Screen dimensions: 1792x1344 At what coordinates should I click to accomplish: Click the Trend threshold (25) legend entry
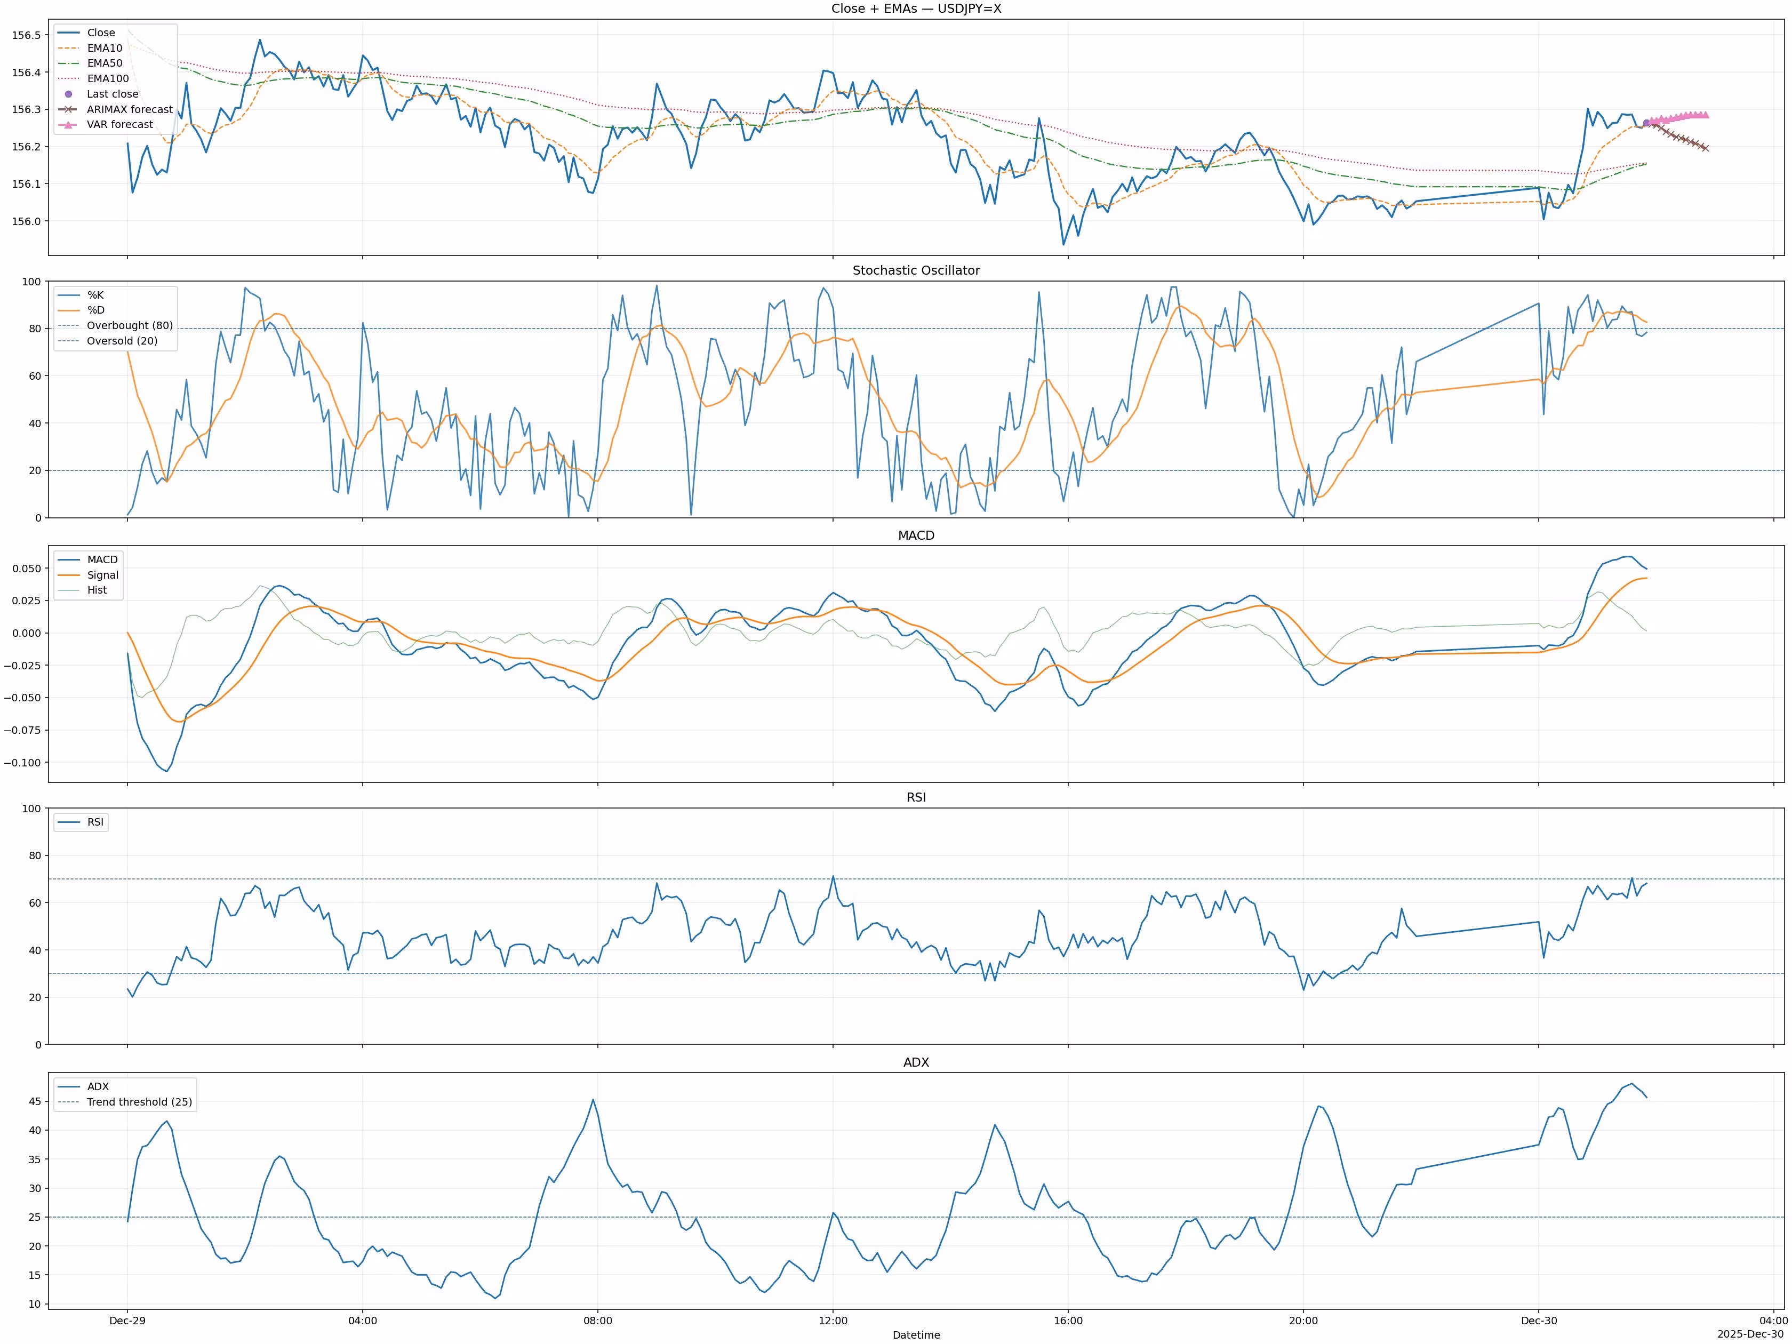pos(139,1102)
